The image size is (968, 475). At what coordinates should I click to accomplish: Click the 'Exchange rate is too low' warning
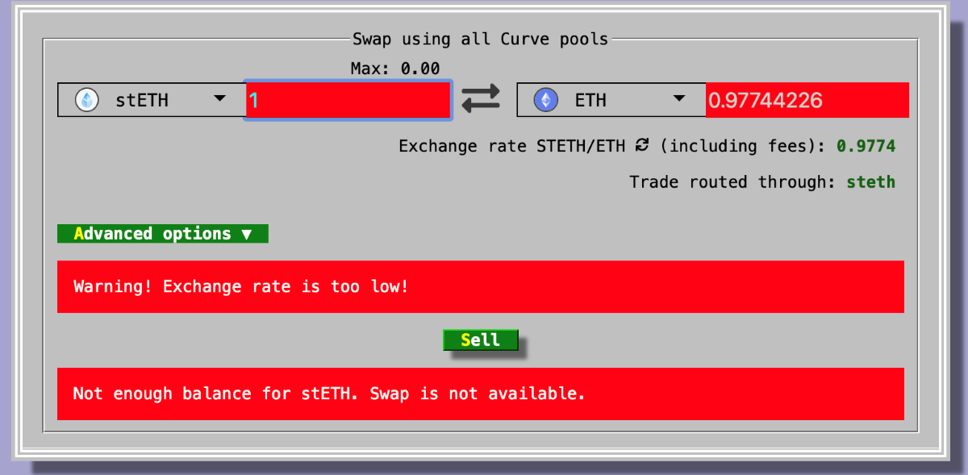coord(481,286)
